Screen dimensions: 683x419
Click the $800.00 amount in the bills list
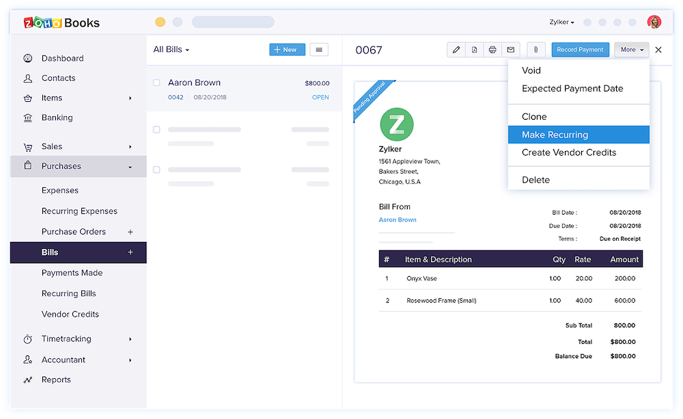point(317,83)
